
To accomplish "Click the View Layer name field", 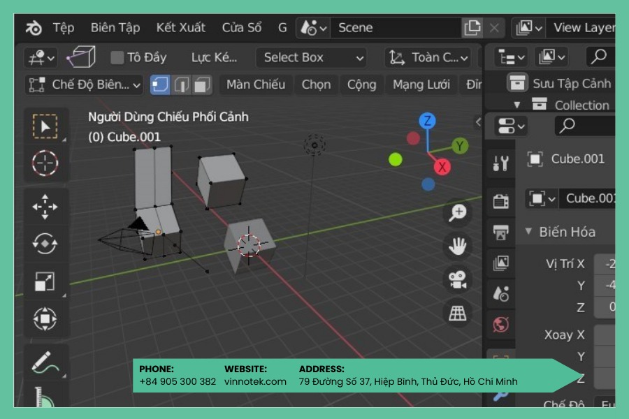I will (581, 28).
